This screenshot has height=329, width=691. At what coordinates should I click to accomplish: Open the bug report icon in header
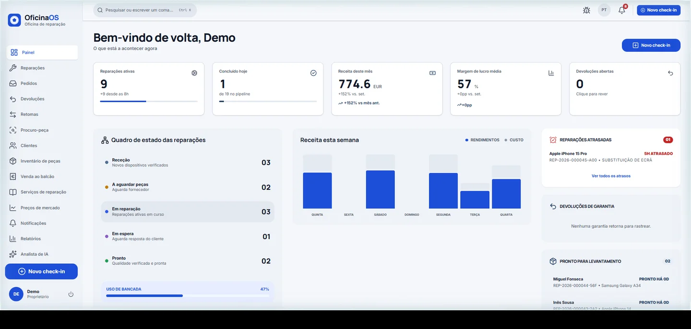(586, 10)
